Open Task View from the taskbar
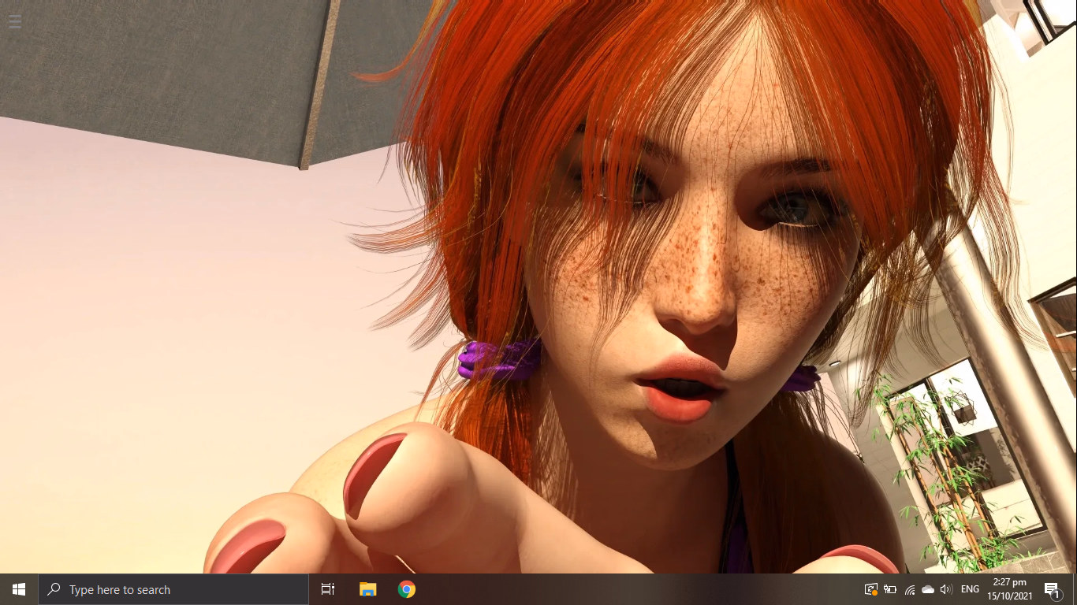1077x605 pixels. (x=328, y=589)
